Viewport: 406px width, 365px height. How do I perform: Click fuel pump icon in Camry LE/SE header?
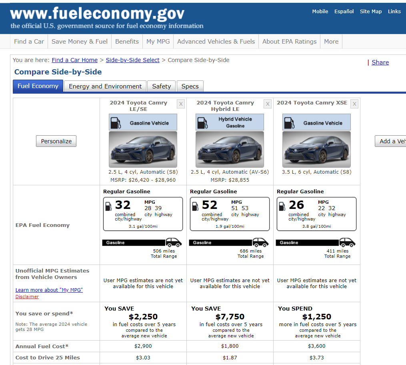pyautogui.click(x=116, y=123)
